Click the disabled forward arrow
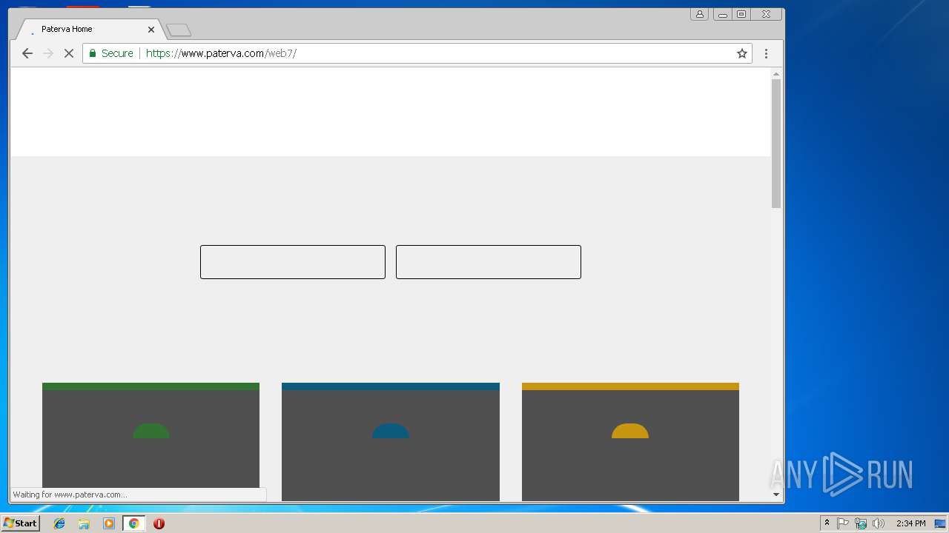 (48, 53)
